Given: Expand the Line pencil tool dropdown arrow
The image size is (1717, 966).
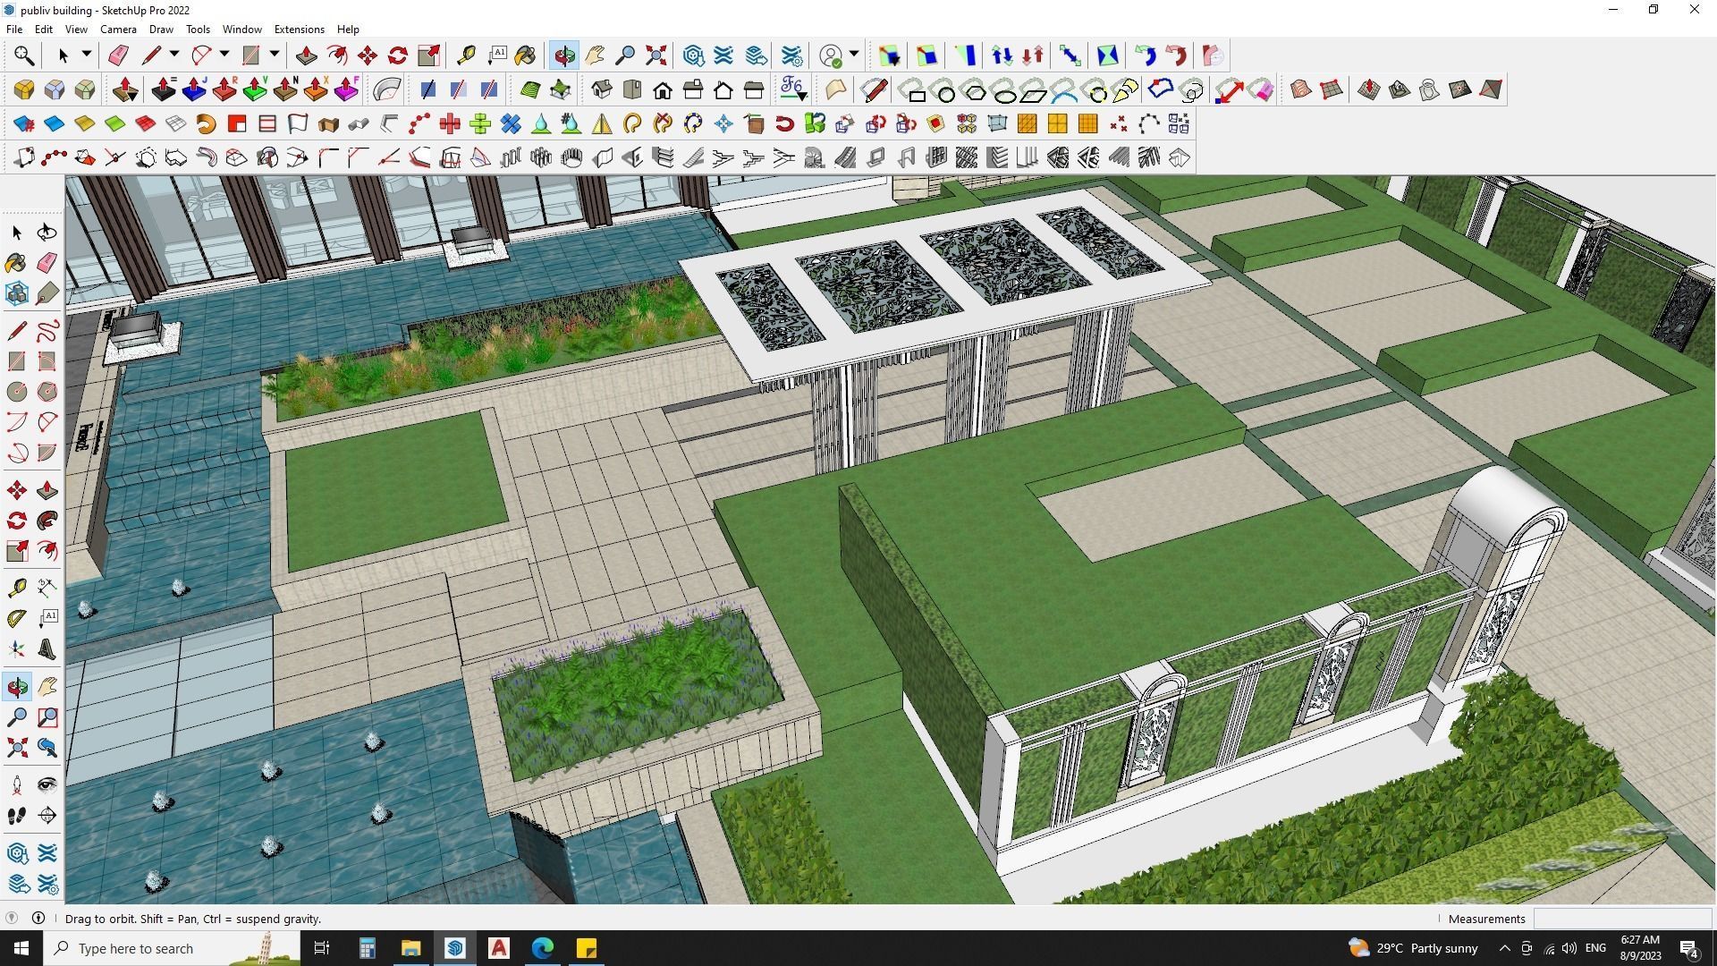Looking at the screenshot, I should [174, 55].
